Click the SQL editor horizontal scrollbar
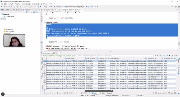 [62, 50]
